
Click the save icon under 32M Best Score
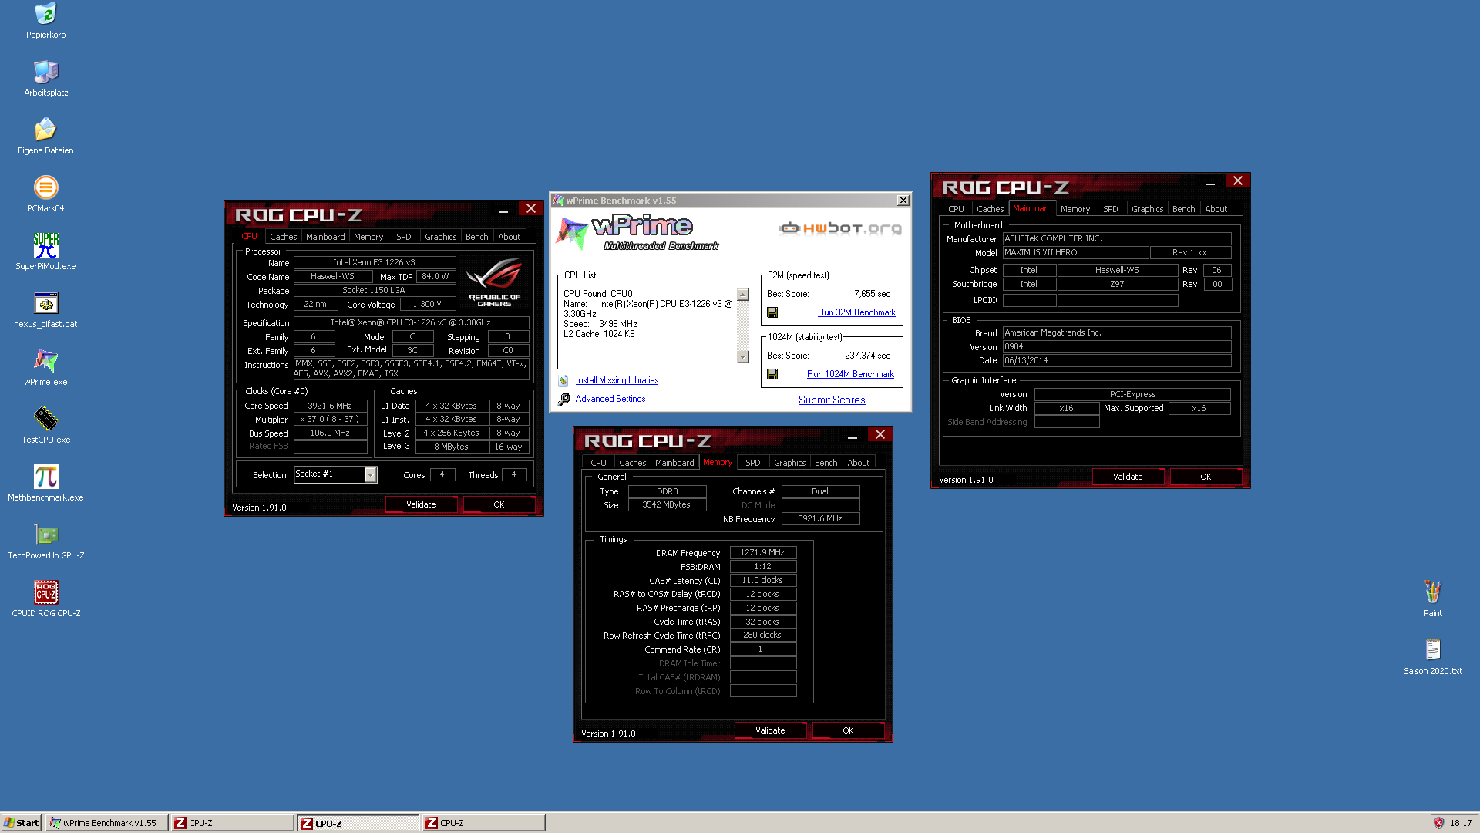pyautogui.click(x=772, y=312)
